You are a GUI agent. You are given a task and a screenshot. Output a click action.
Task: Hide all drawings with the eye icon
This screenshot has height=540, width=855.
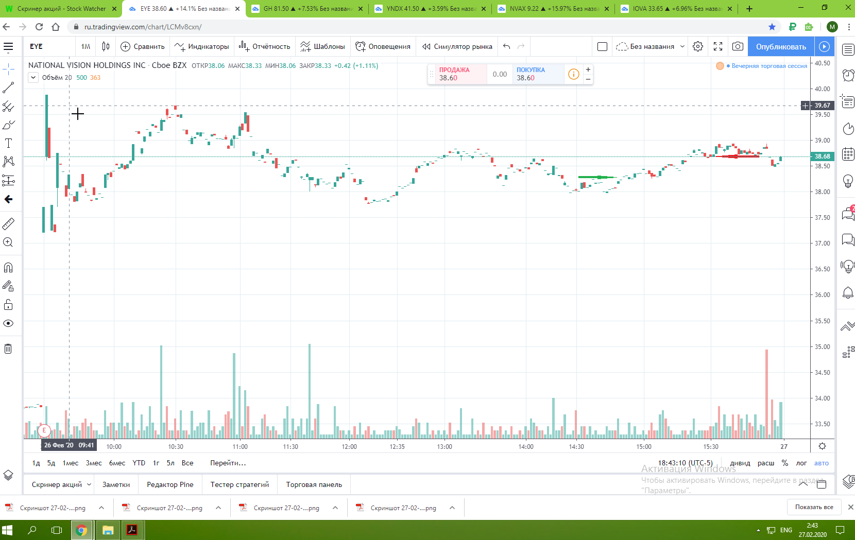[x=8, y=323]
